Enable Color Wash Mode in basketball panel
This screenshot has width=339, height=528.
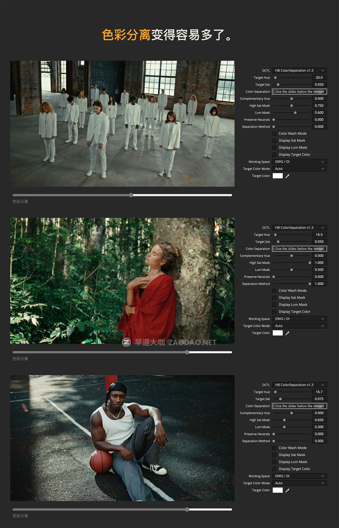pos(274,448)
